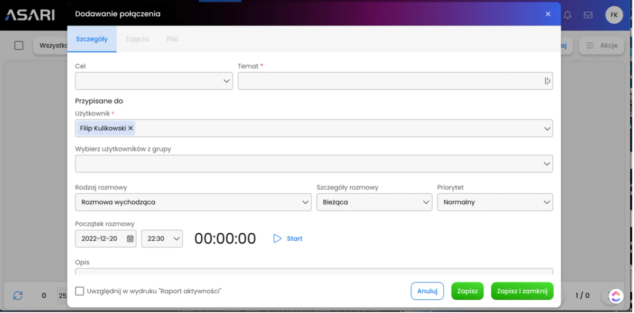
Task: Open the notifications bell icon
Action: coord(567,15)
